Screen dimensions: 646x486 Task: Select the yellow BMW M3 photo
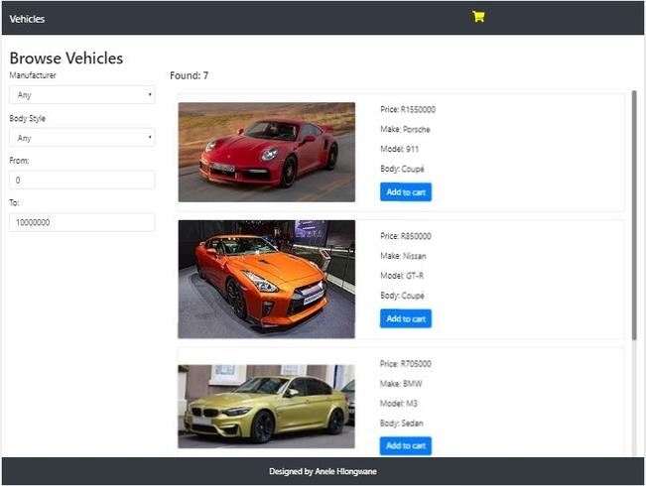(x=267, y=407)
